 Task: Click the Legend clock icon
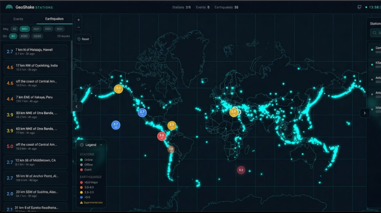click(x=82, y=145)
